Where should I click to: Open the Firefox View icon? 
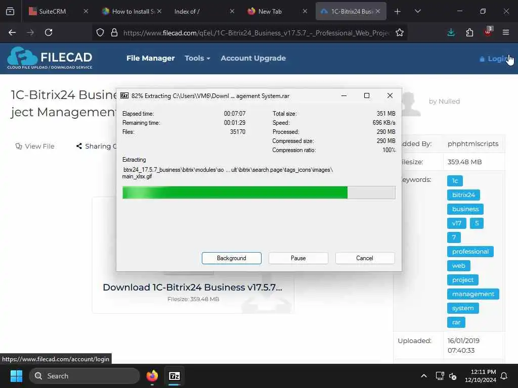pyautogui.click(x=10, y=11)
